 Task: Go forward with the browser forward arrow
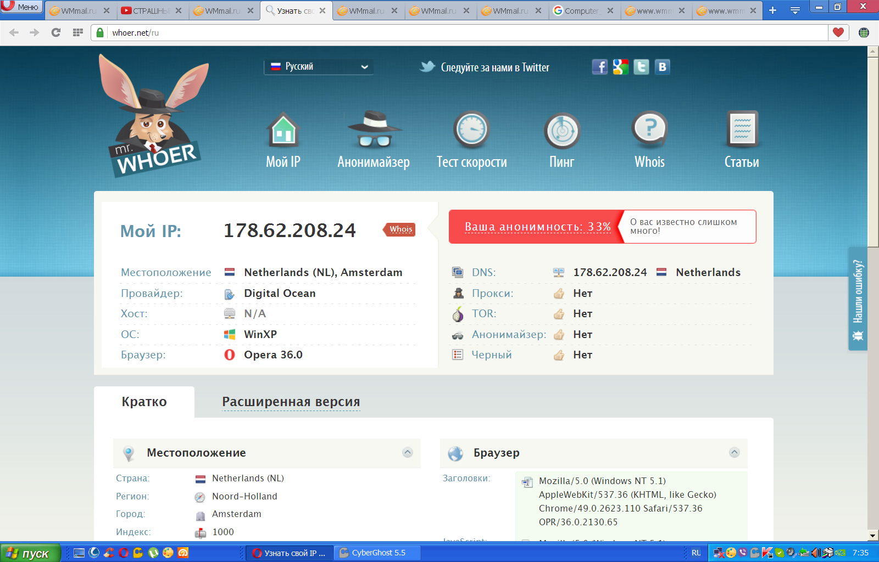pyautogui.click(x=35, y=32)
